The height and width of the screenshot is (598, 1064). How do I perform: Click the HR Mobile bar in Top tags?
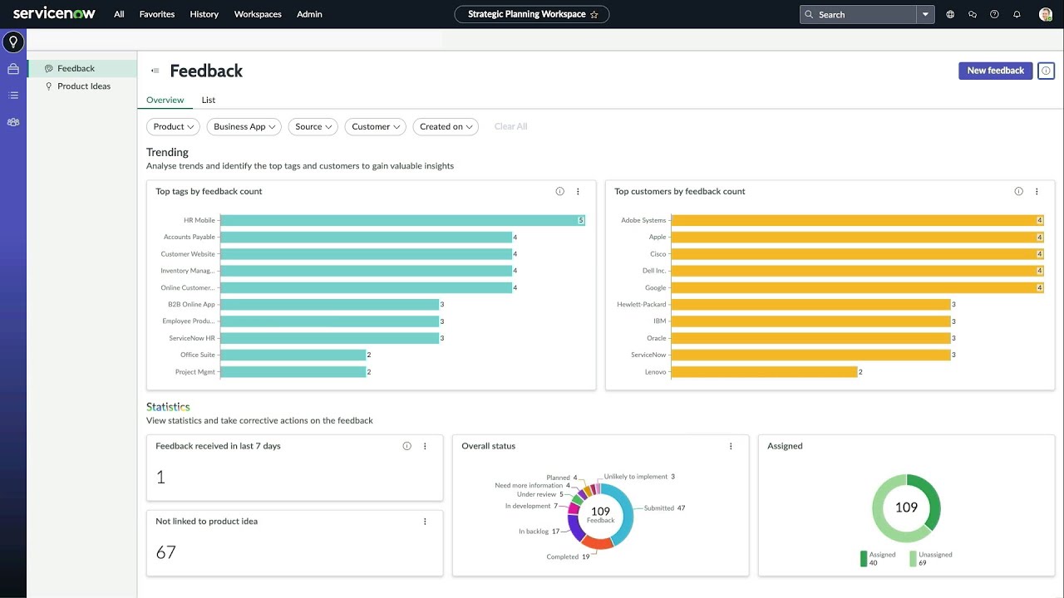(x=402, y=220)
